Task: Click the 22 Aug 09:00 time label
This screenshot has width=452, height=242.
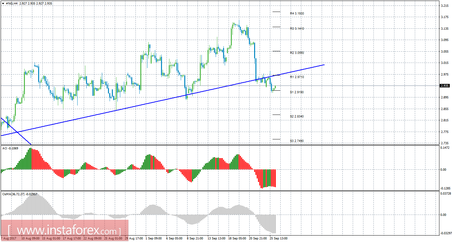Action: point(92,238)
